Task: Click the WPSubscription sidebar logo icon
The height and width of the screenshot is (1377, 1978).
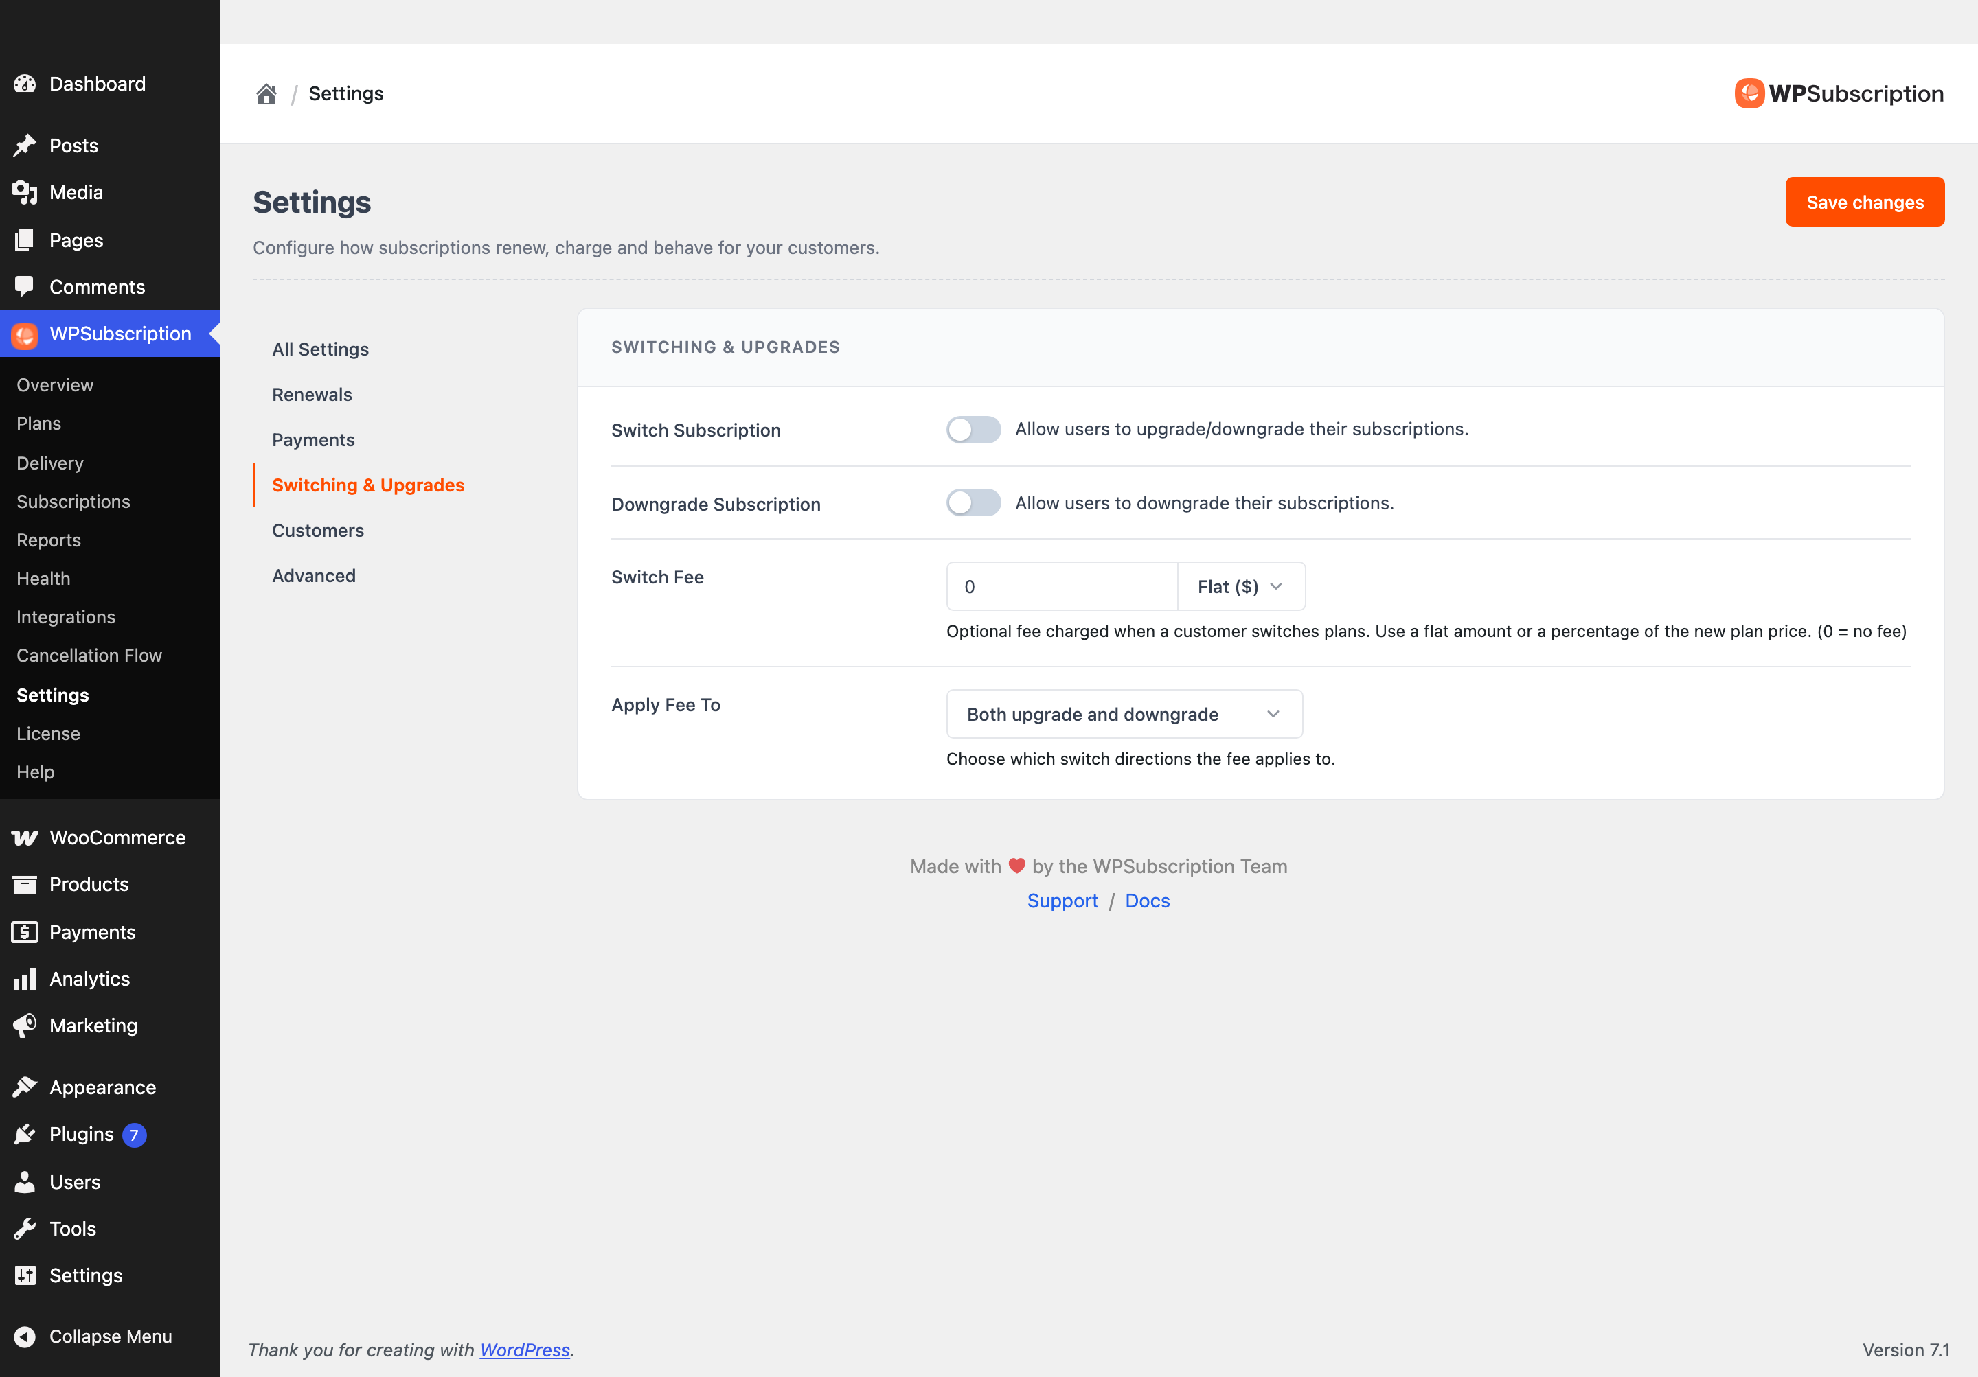Action: pyautogui.click(x=25, y=334)
